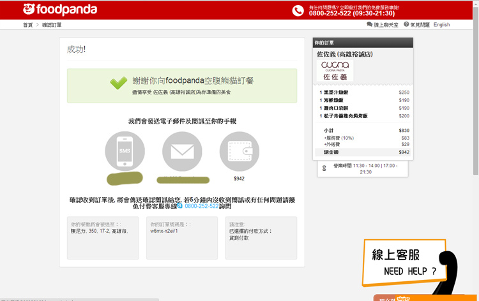The width and height of the screenshot is (479, 301).
Task: Click the FAQ question mark icon
Action: click(x=406, y=24)
